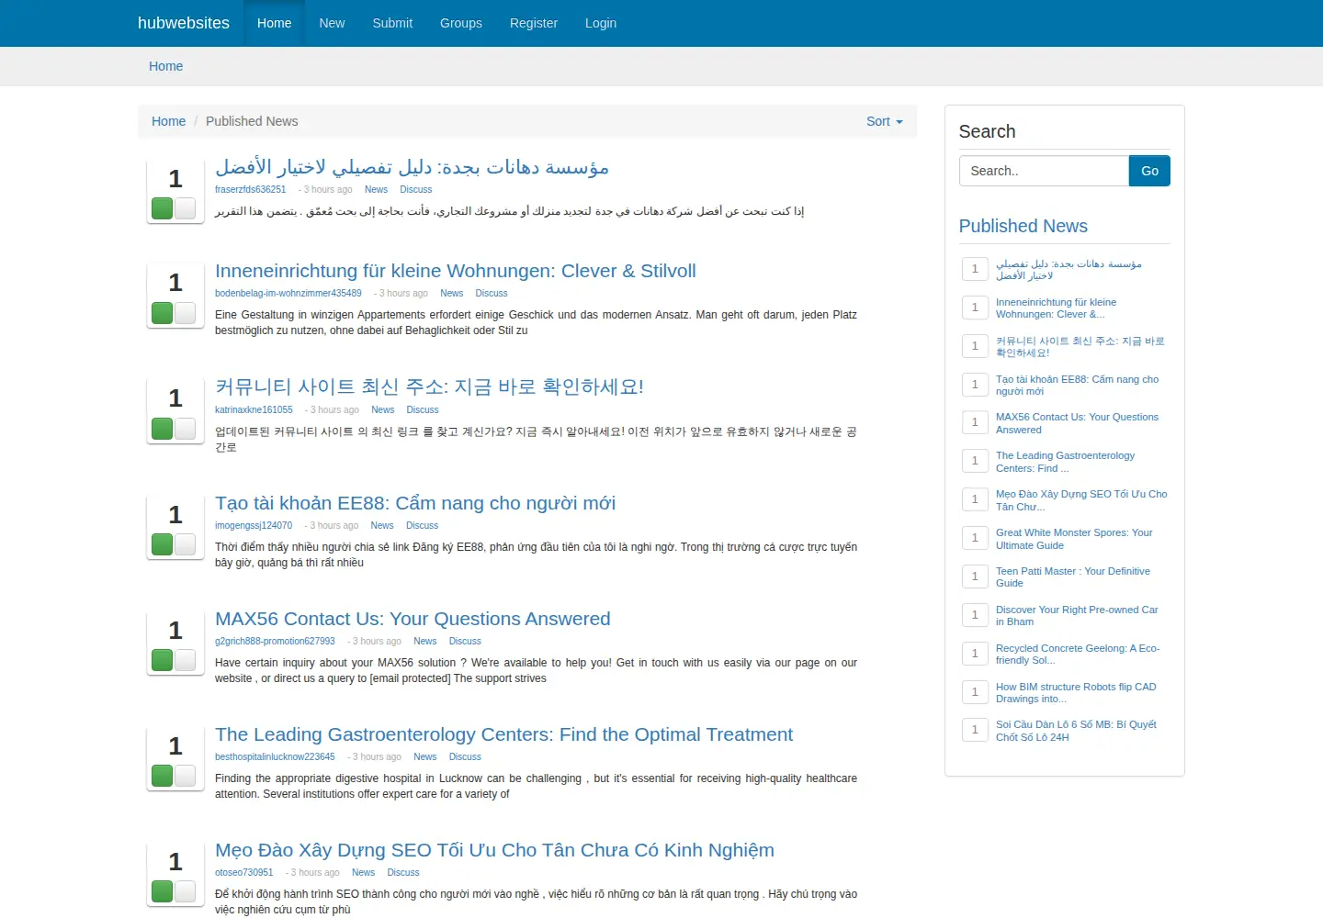
Task: Focus the Search input field
Action: pos(1044,171)
